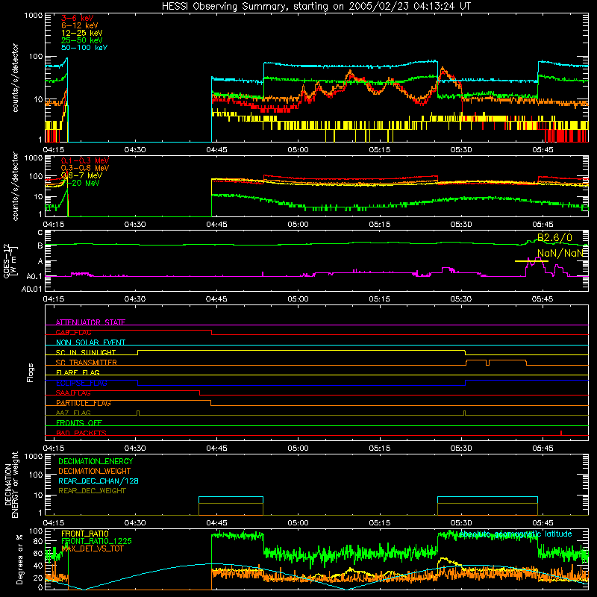Select the red BAD_PACKETS label
The image size is (597, 597).
coord(81,433)
